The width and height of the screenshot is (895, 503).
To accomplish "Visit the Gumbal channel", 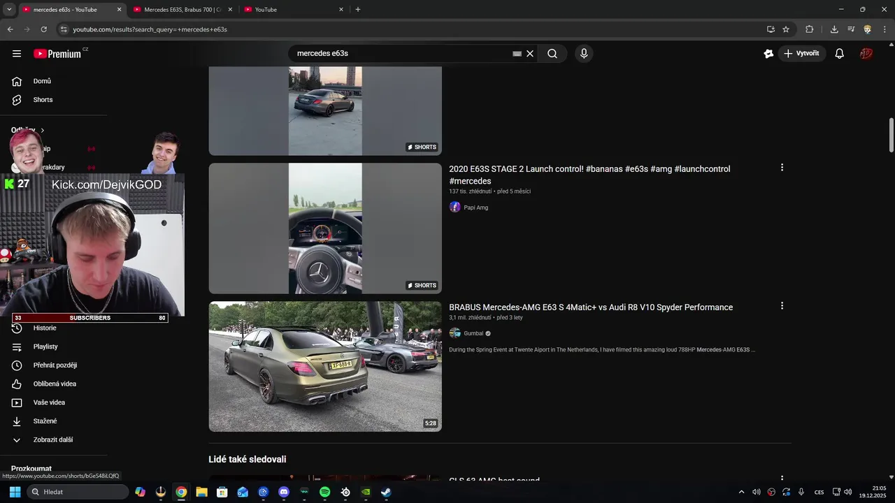I will [473, 333].
